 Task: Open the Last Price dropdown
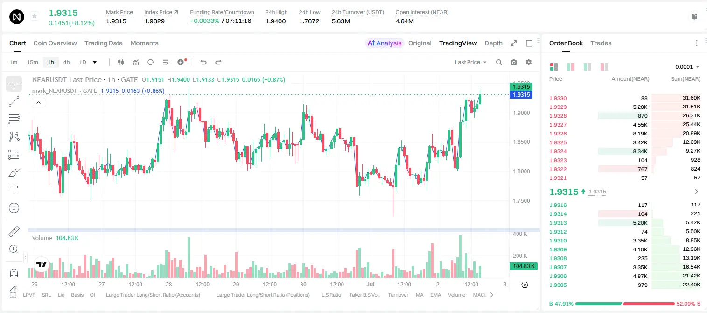coord(470,62)
